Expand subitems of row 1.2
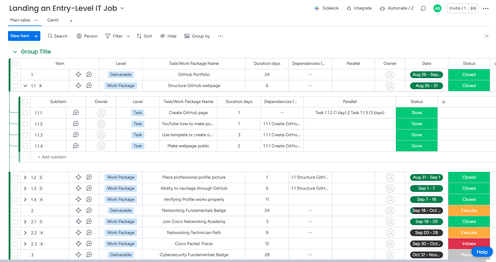 tap(25, 177)
